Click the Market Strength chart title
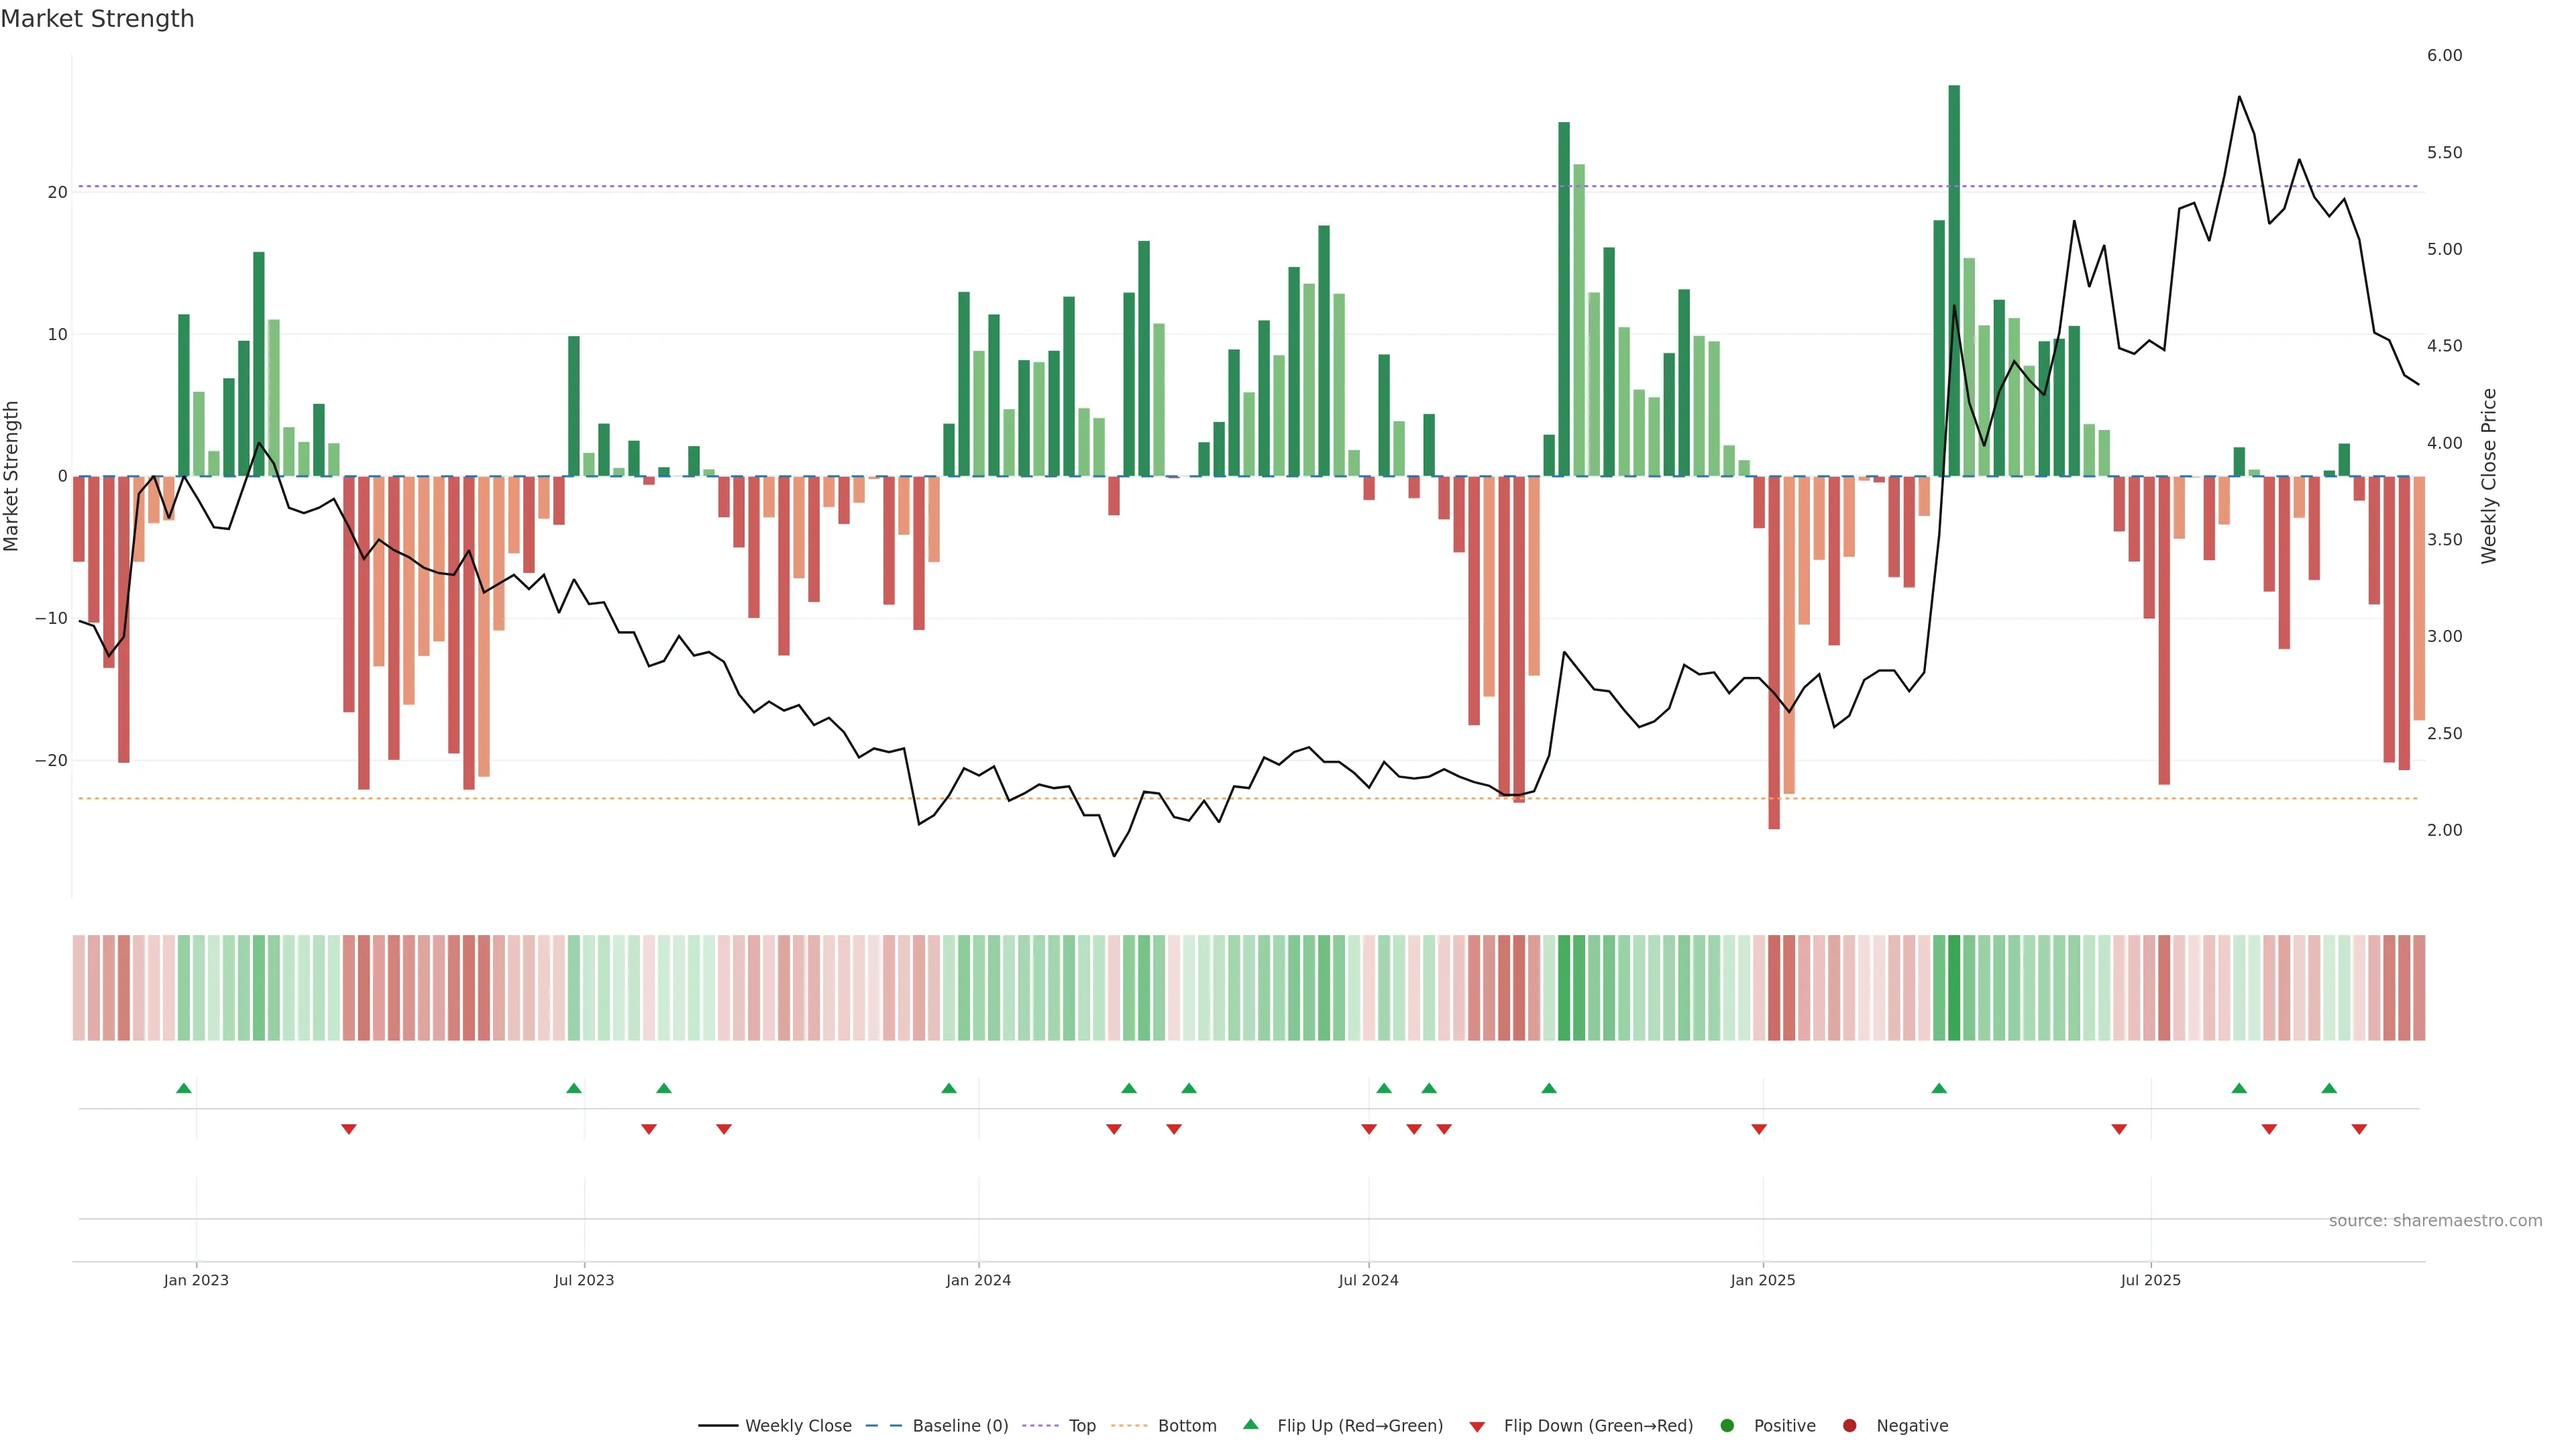 point(98,19)
